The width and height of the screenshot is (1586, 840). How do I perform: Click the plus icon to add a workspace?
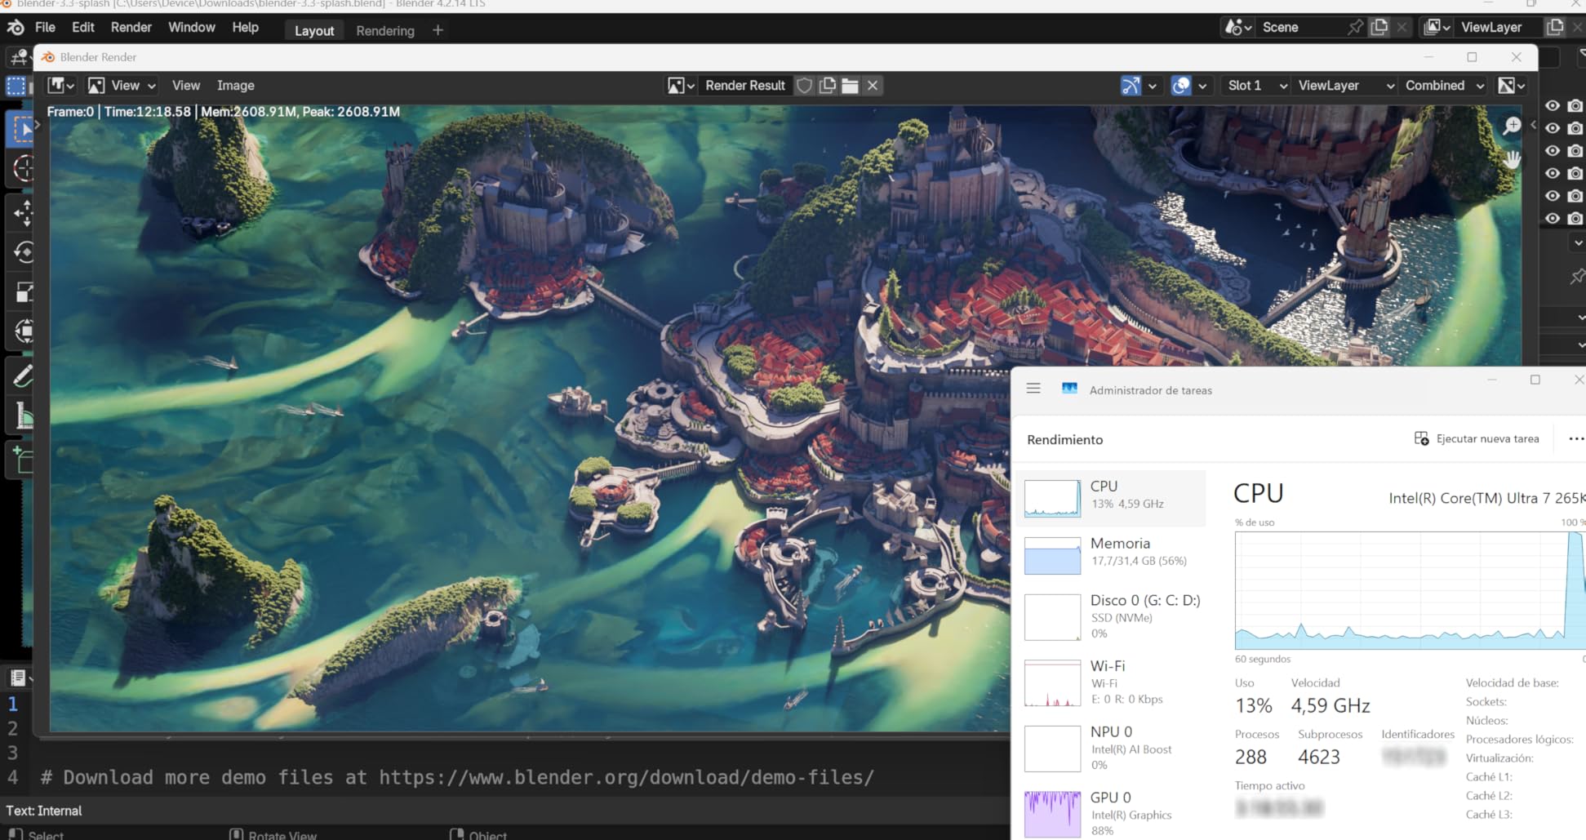(438, 30)
